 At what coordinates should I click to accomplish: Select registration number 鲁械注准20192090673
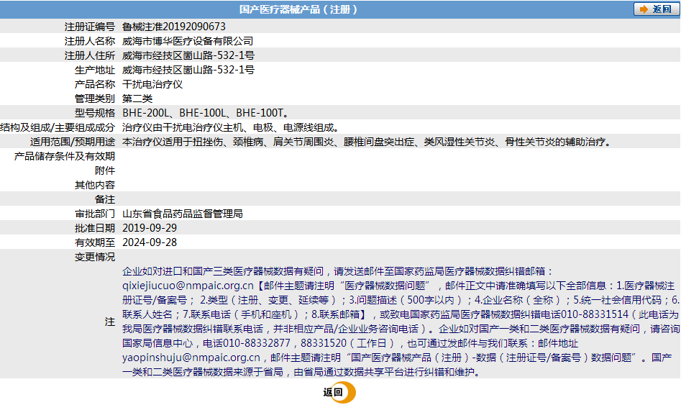[174, 27]
